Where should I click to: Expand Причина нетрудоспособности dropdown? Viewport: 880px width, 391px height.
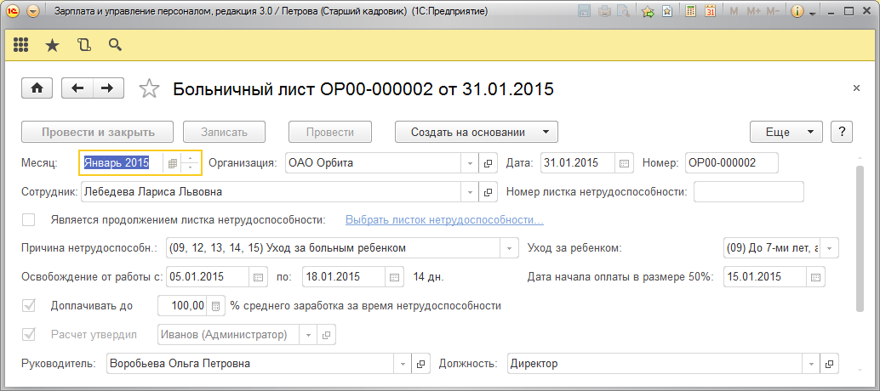509,248
